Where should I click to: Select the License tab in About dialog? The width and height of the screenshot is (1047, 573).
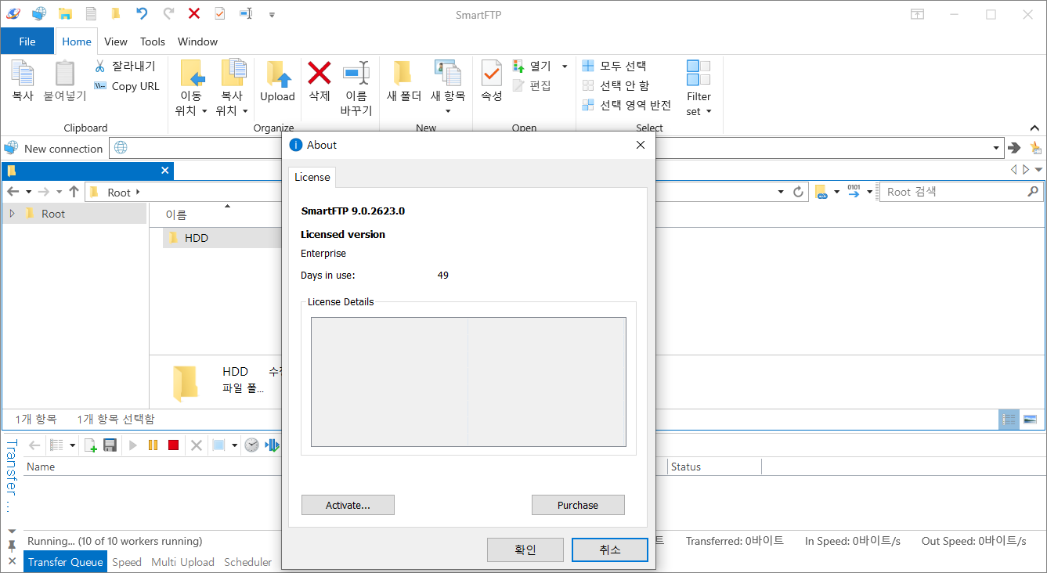point(312,177)
